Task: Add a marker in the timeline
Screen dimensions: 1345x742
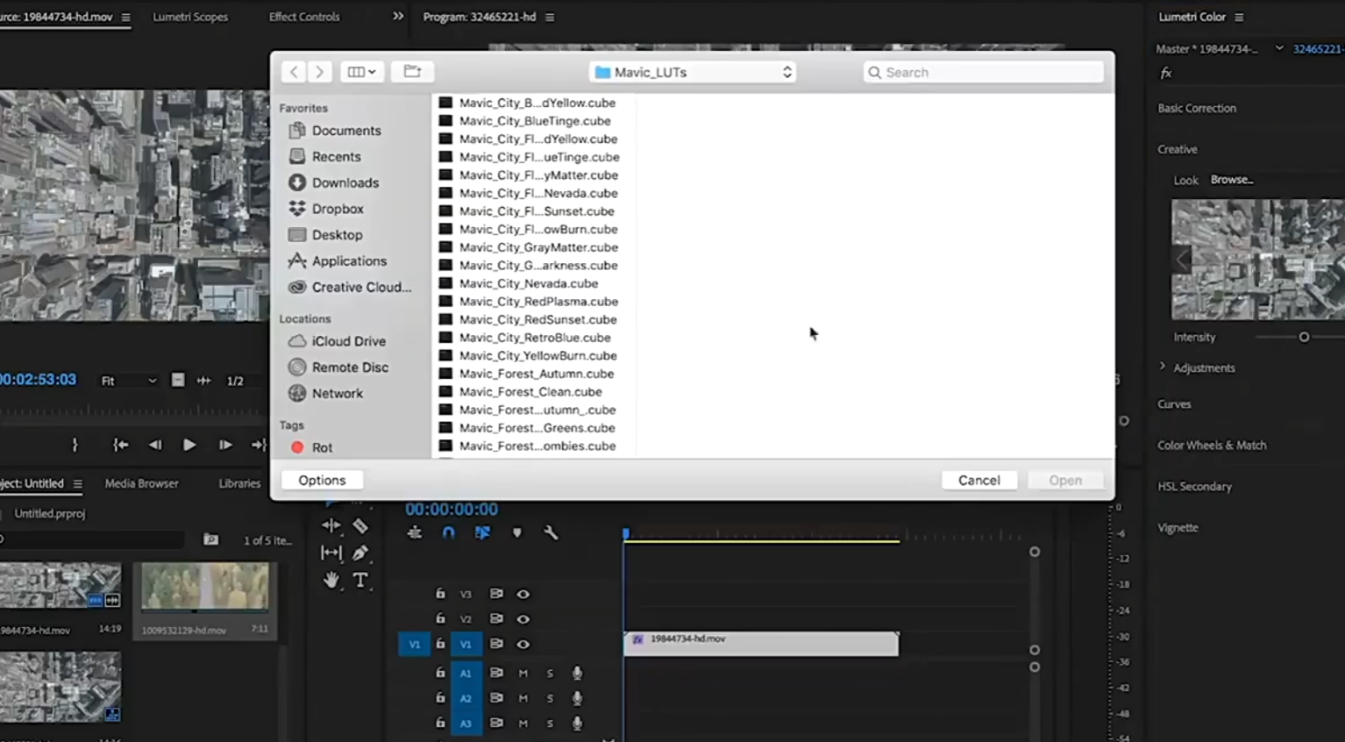Action: (517, 532)
